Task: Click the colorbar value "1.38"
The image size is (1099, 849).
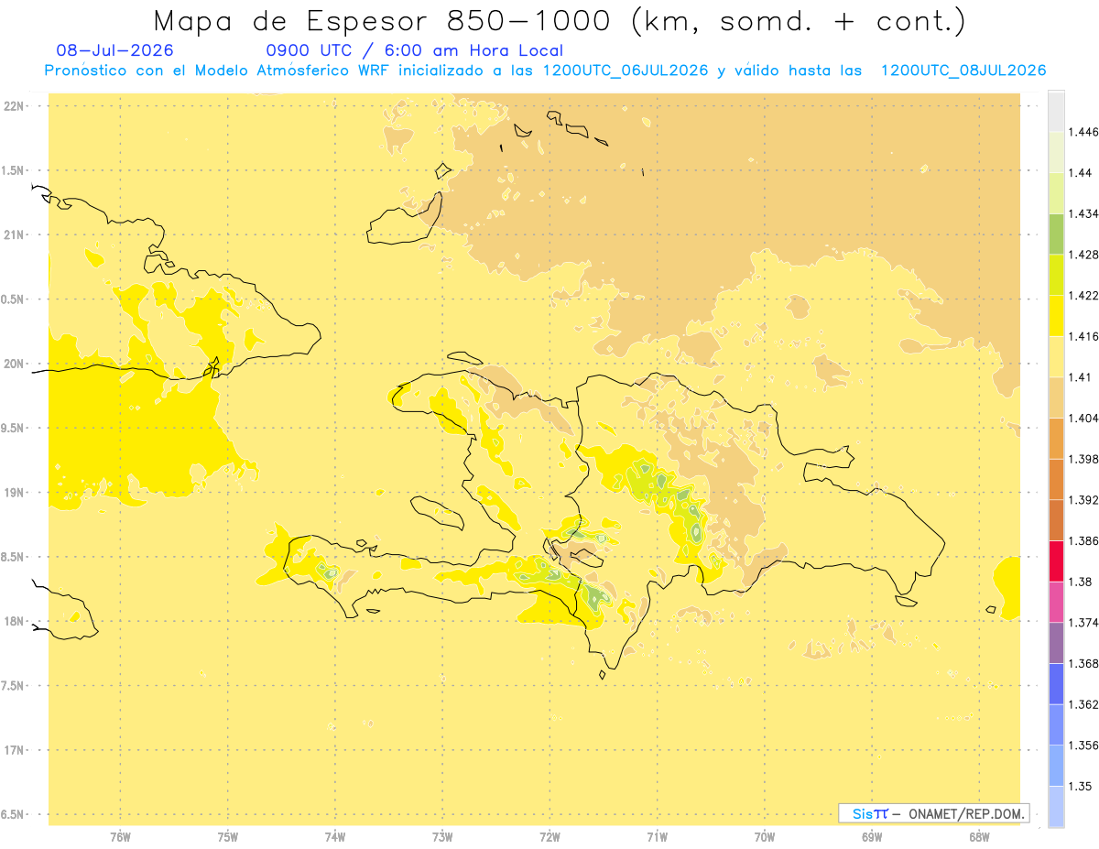Action: tap(1081, 582)
